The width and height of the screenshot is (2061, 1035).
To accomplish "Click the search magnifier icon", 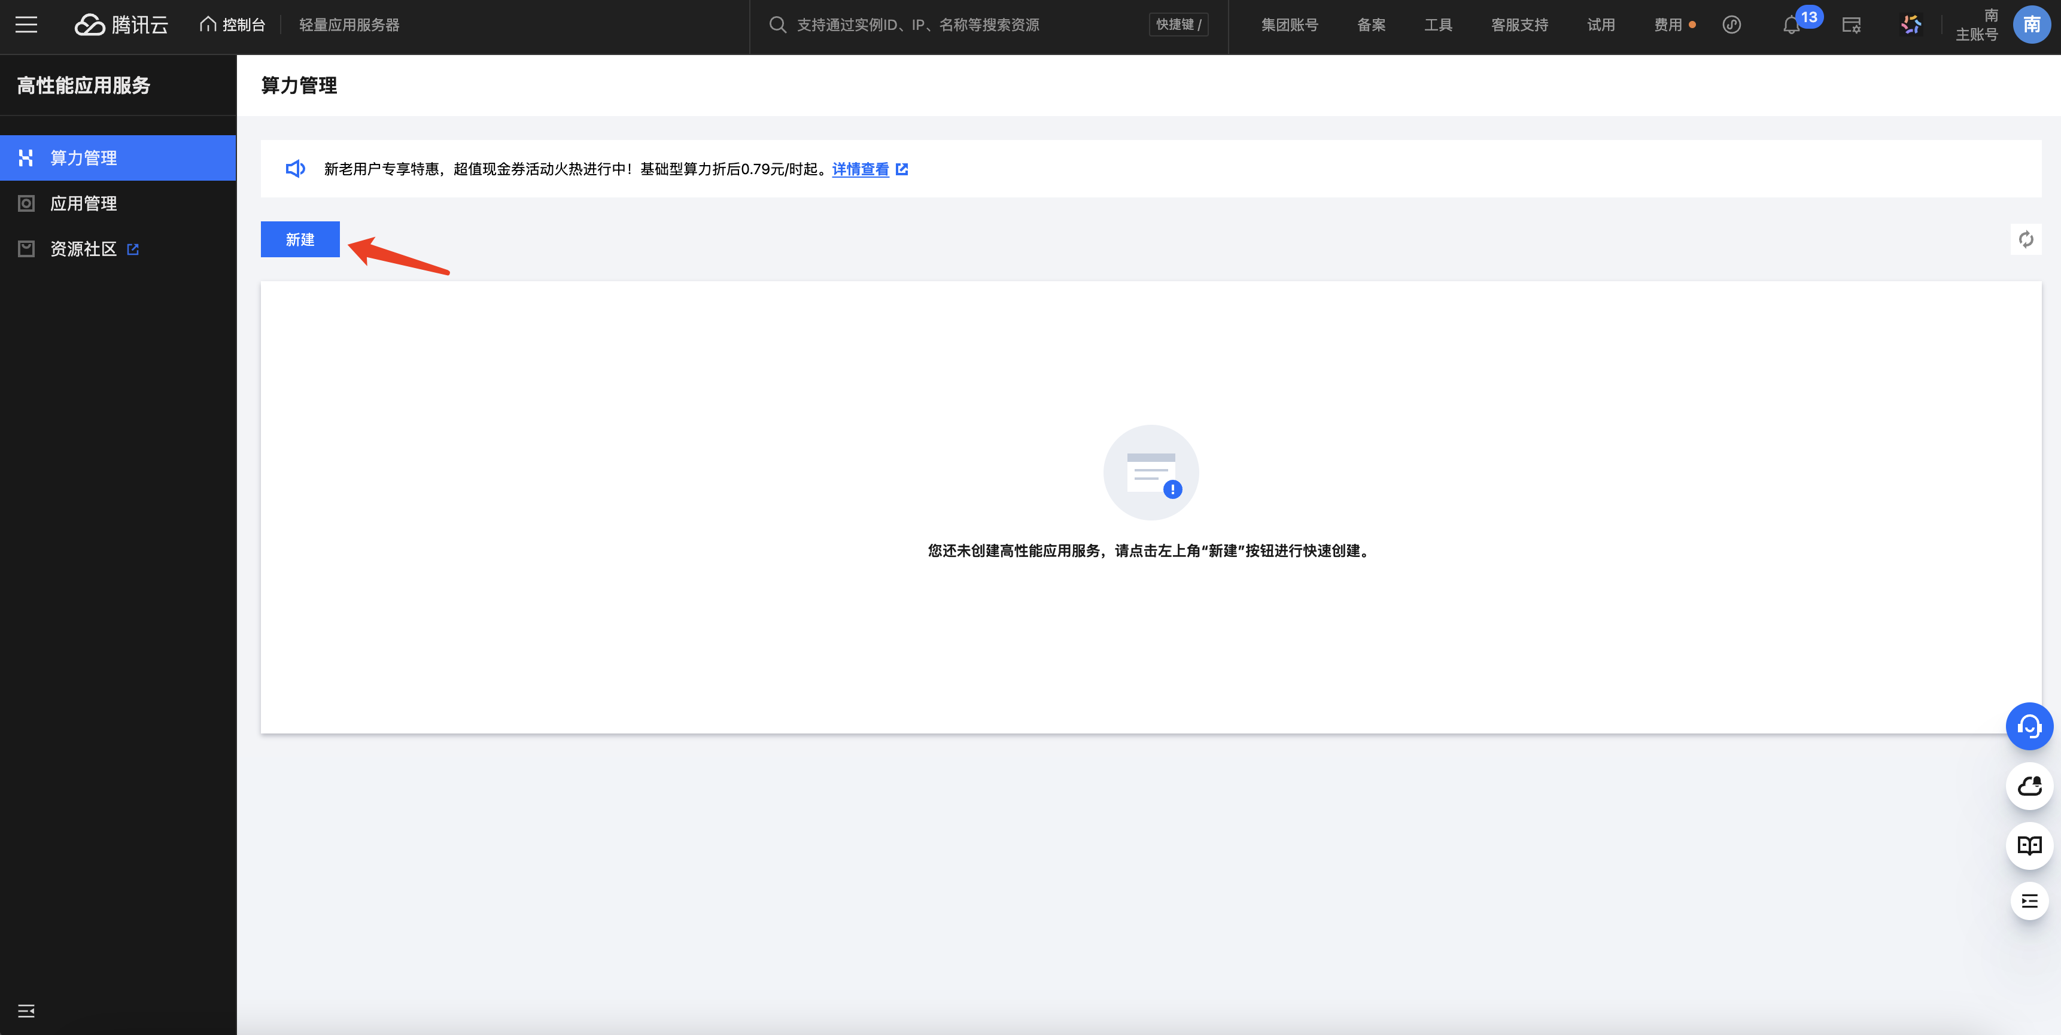I will click(778, 25).
